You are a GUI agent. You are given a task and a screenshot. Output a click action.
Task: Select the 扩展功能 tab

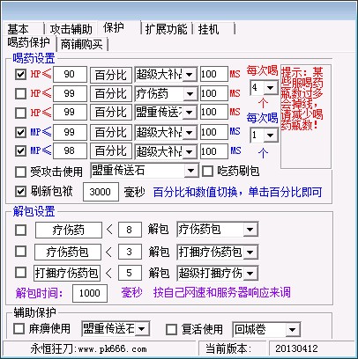pos(167,29)
